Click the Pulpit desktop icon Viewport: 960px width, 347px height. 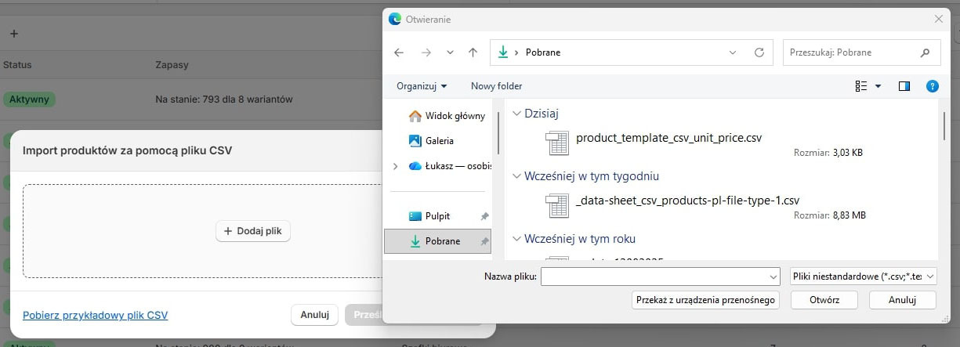pyautogui.click(x=415, y=216)
